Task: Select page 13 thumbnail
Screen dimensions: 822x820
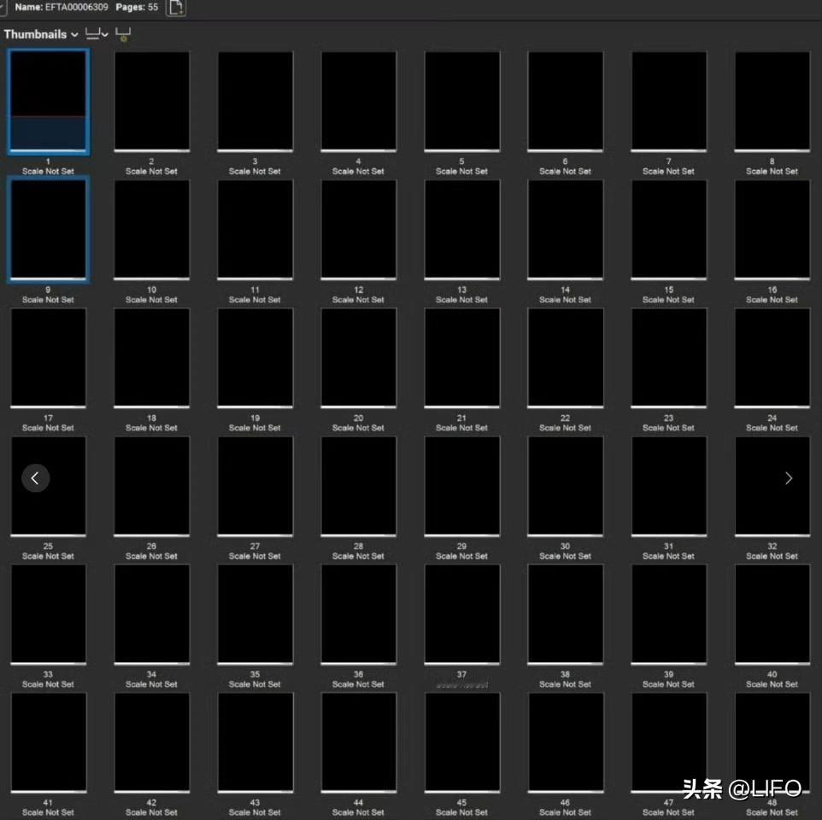Action: pos(462,230)
